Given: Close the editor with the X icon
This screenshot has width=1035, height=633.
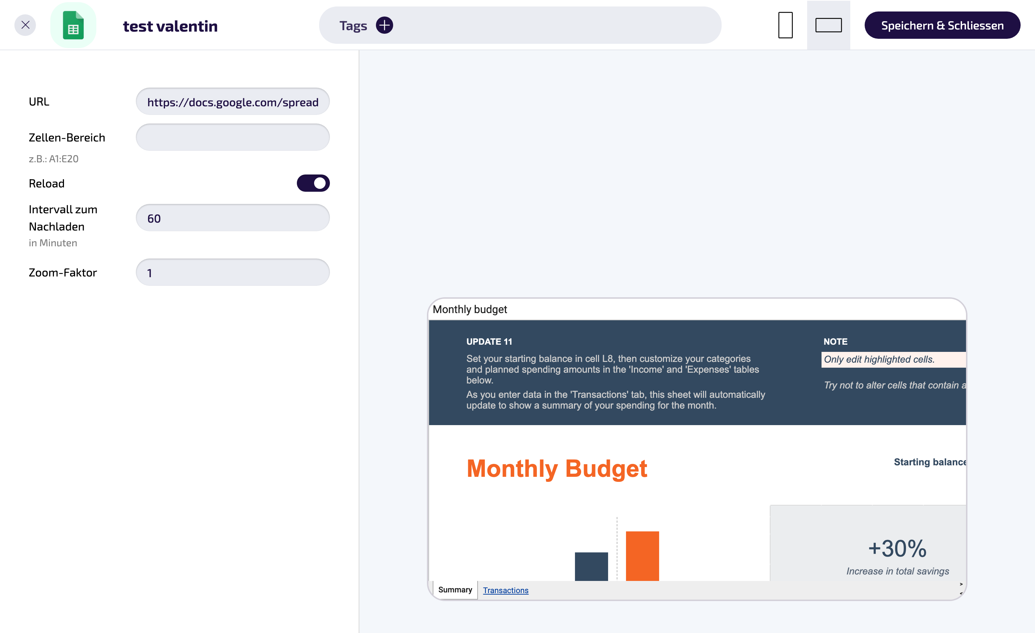Looking at the screenshot, I should 25,25.
